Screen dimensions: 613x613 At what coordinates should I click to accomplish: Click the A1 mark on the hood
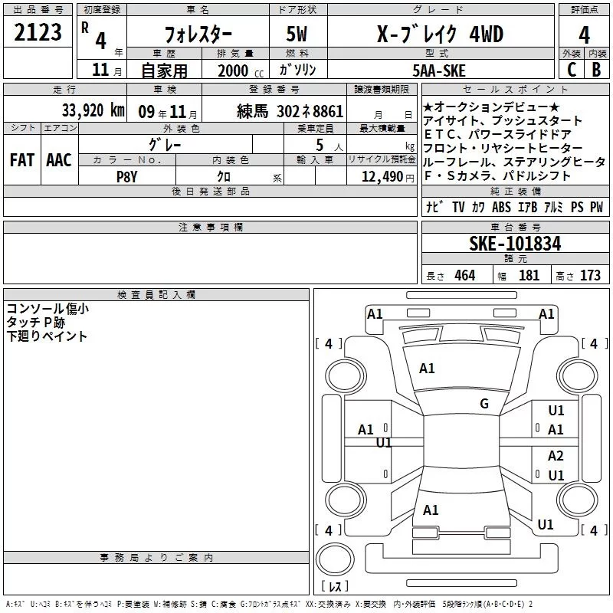tap(427, 369)
